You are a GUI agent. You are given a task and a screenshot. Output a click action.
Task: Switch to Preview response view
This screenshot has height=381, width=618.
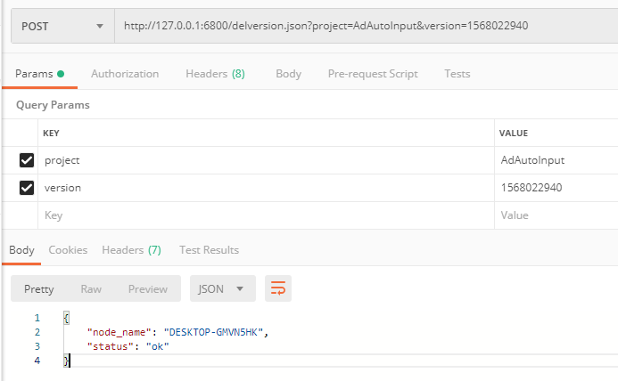click(x=148, y=288)
